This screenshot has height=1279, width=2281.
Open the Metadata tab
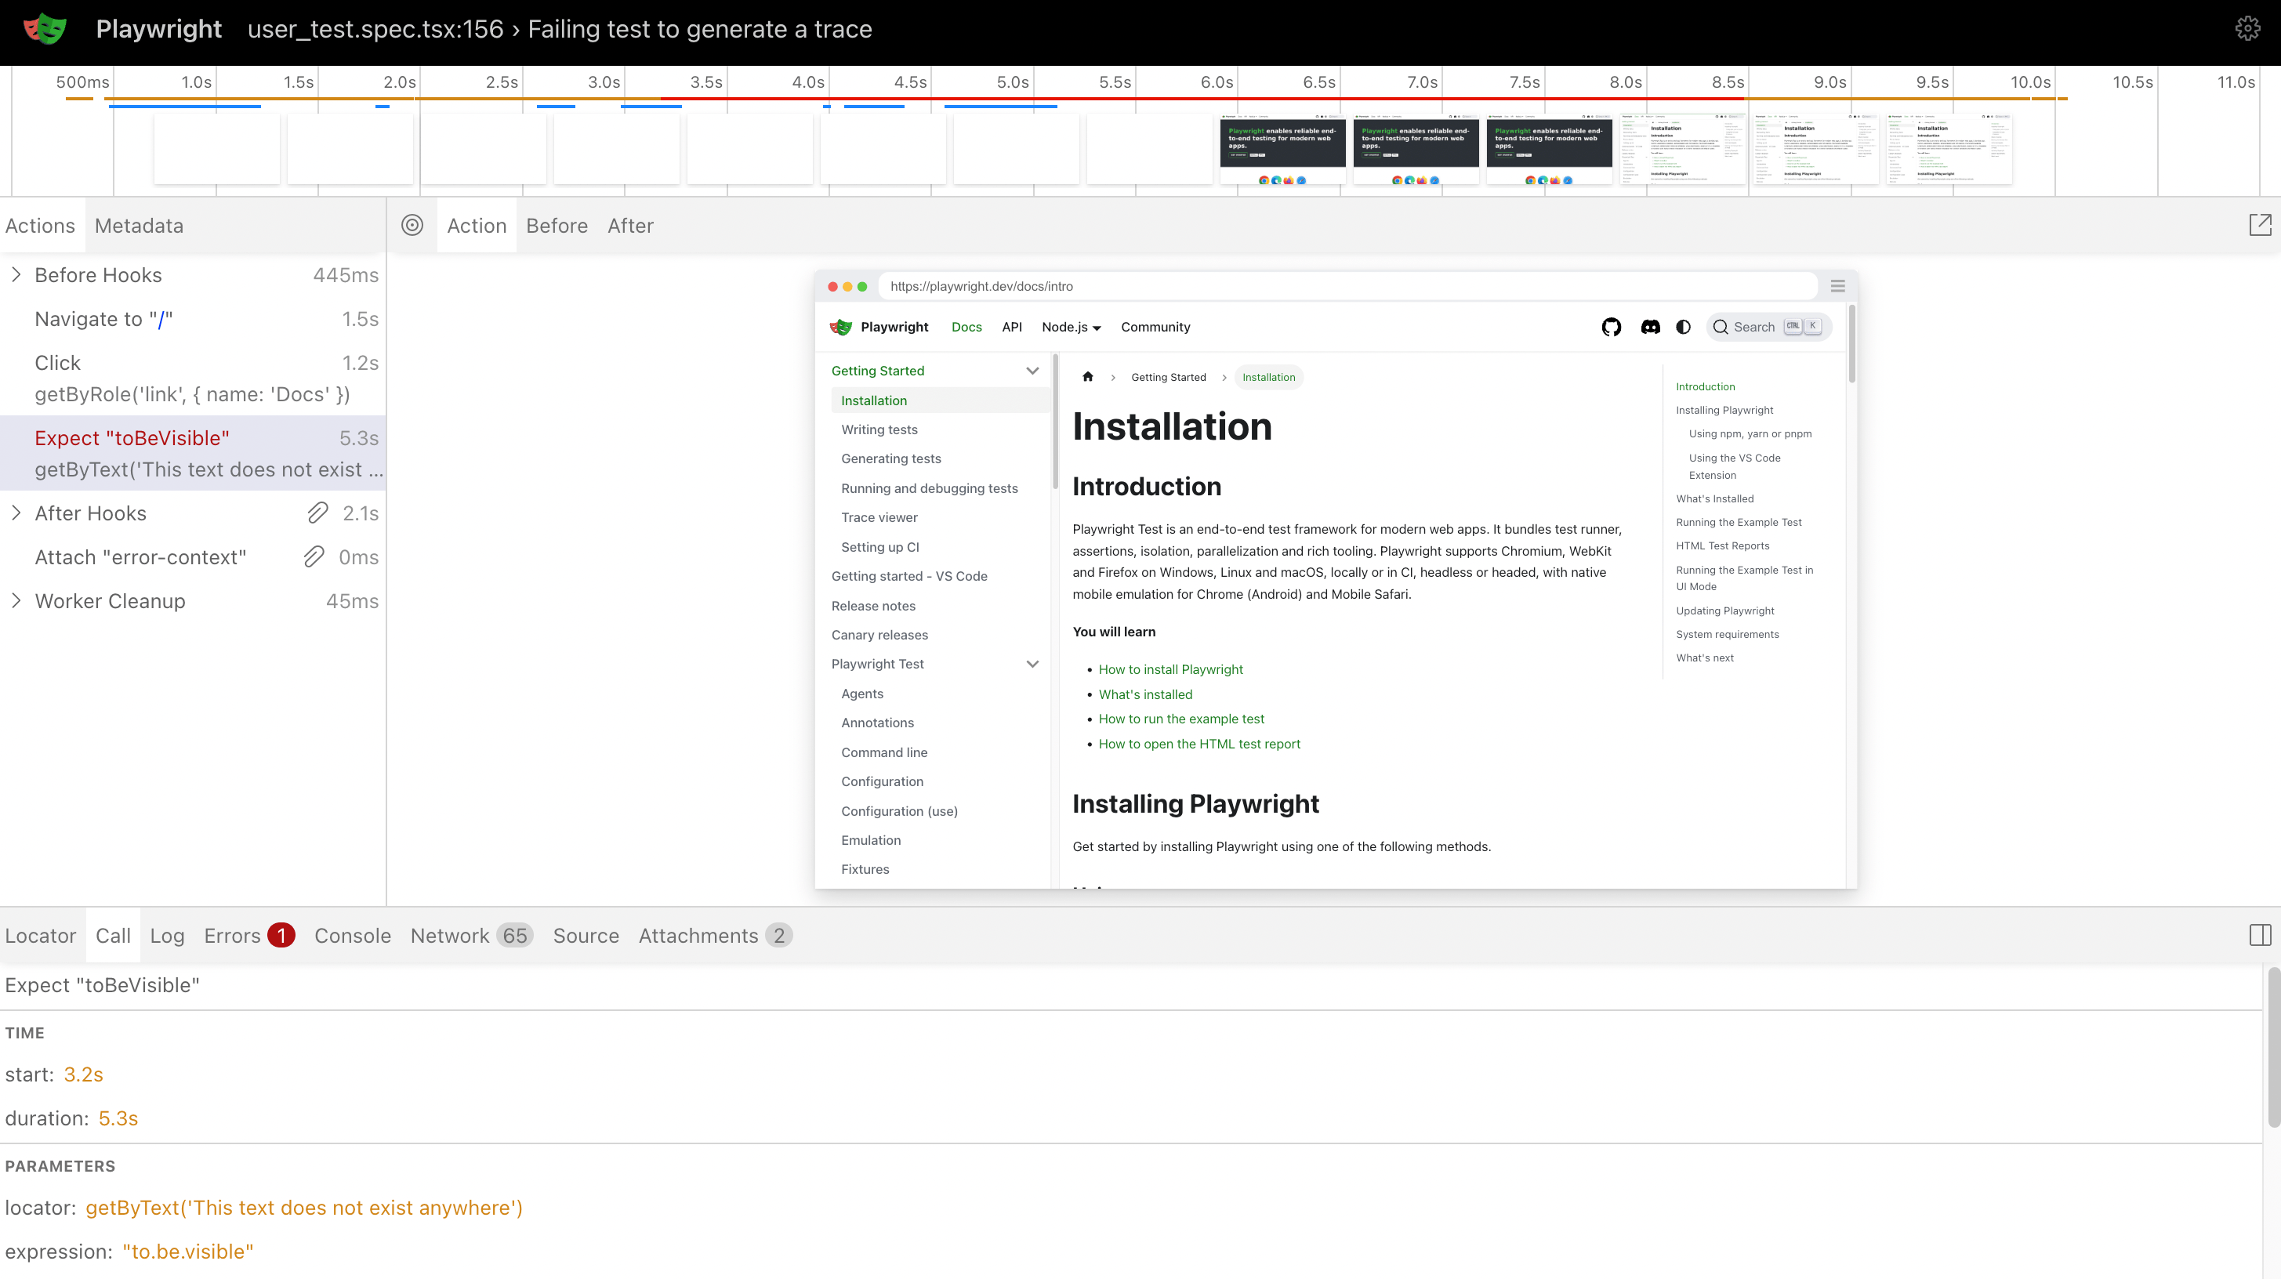pos(139,226)
